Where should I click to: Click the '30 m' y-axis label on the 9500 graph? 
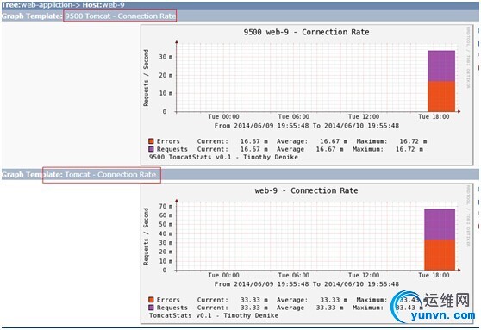tap(166, 57)
